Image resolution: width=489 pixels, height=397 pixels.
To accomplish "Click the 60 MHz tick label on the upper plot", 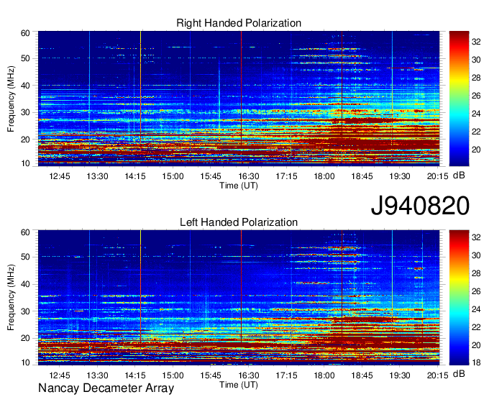I will coord(25,33).
